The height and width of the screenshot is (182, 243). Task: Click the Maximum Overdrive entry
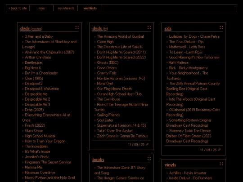(40, 173)
